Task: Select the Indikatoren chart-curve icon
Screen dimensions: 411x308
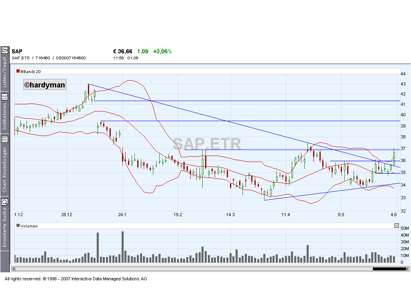Action: [5, 96]
